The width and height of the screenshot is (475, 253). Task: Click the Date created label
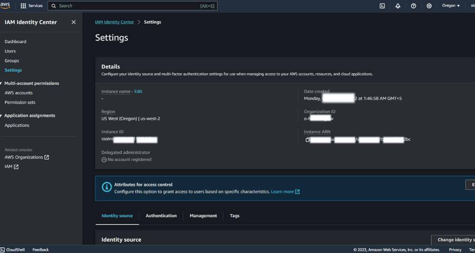[x=317, y=92]
